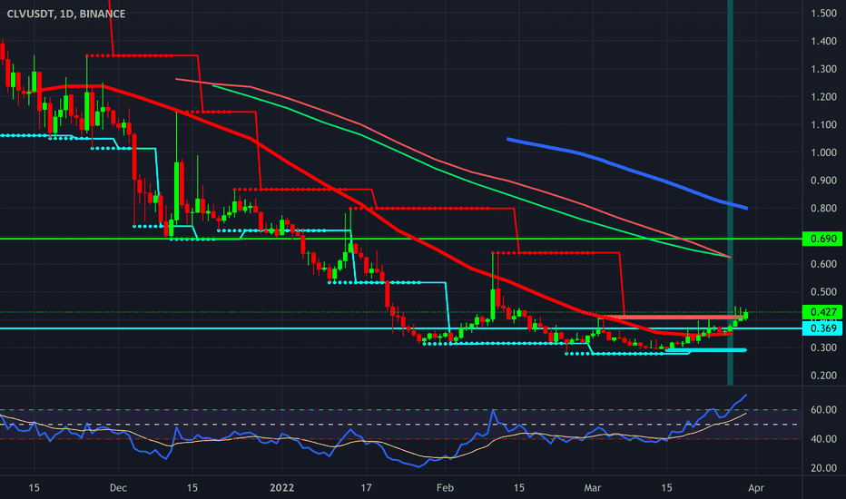
Task: Click the 1.000 price axis value
Action: [824, 152]
